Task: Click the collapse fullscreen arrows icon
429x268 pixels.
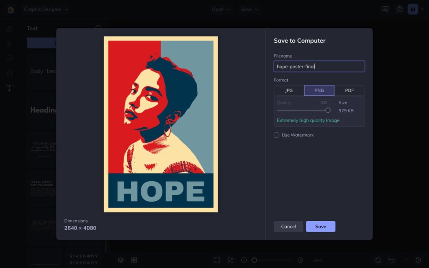Action: (231, 260)
